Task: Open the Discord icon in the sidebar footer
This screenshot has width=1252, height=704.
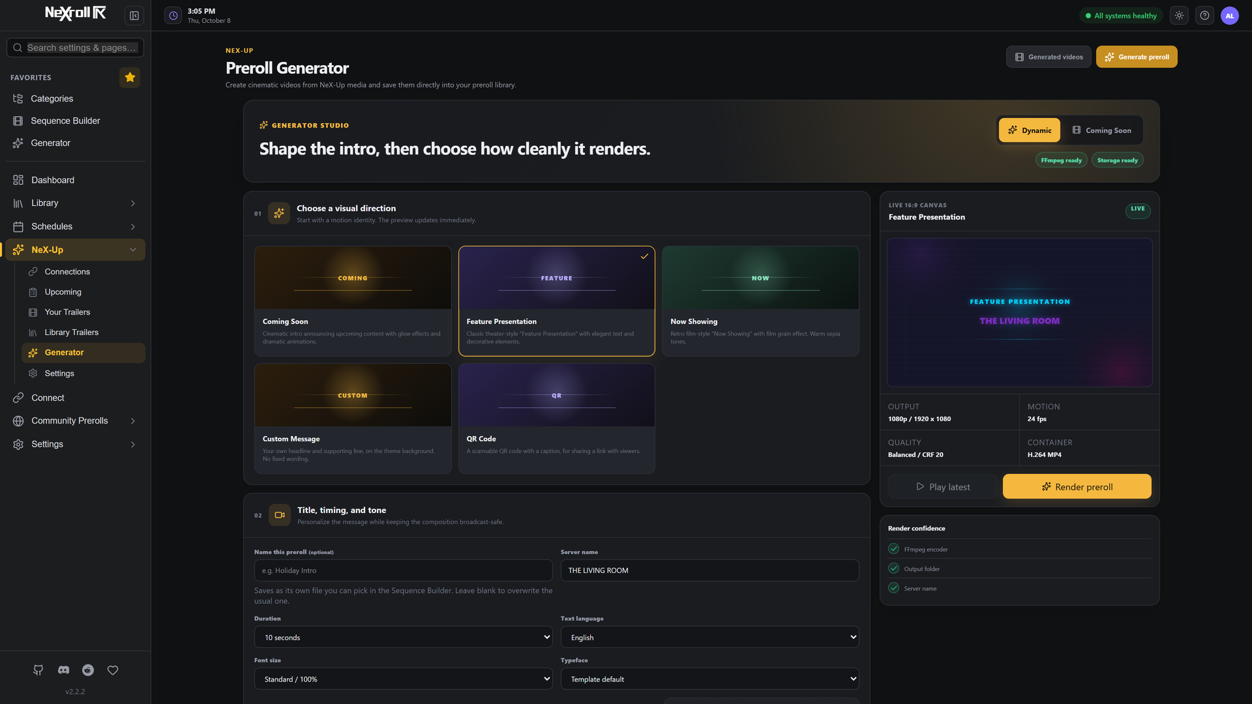Action: pos(63,670)
